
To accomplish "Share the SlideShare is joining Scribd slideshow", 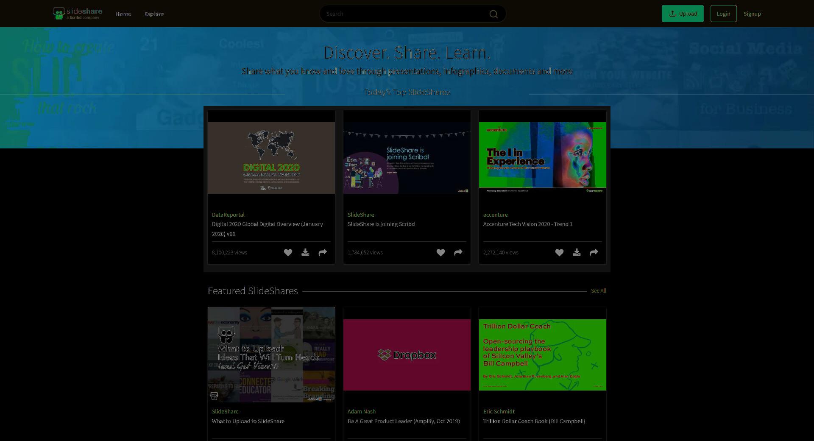I will (x=458, y=253).
